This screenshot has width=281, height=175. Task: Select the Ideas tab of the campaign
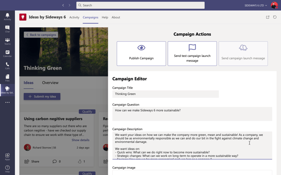[x=29, y=83]
